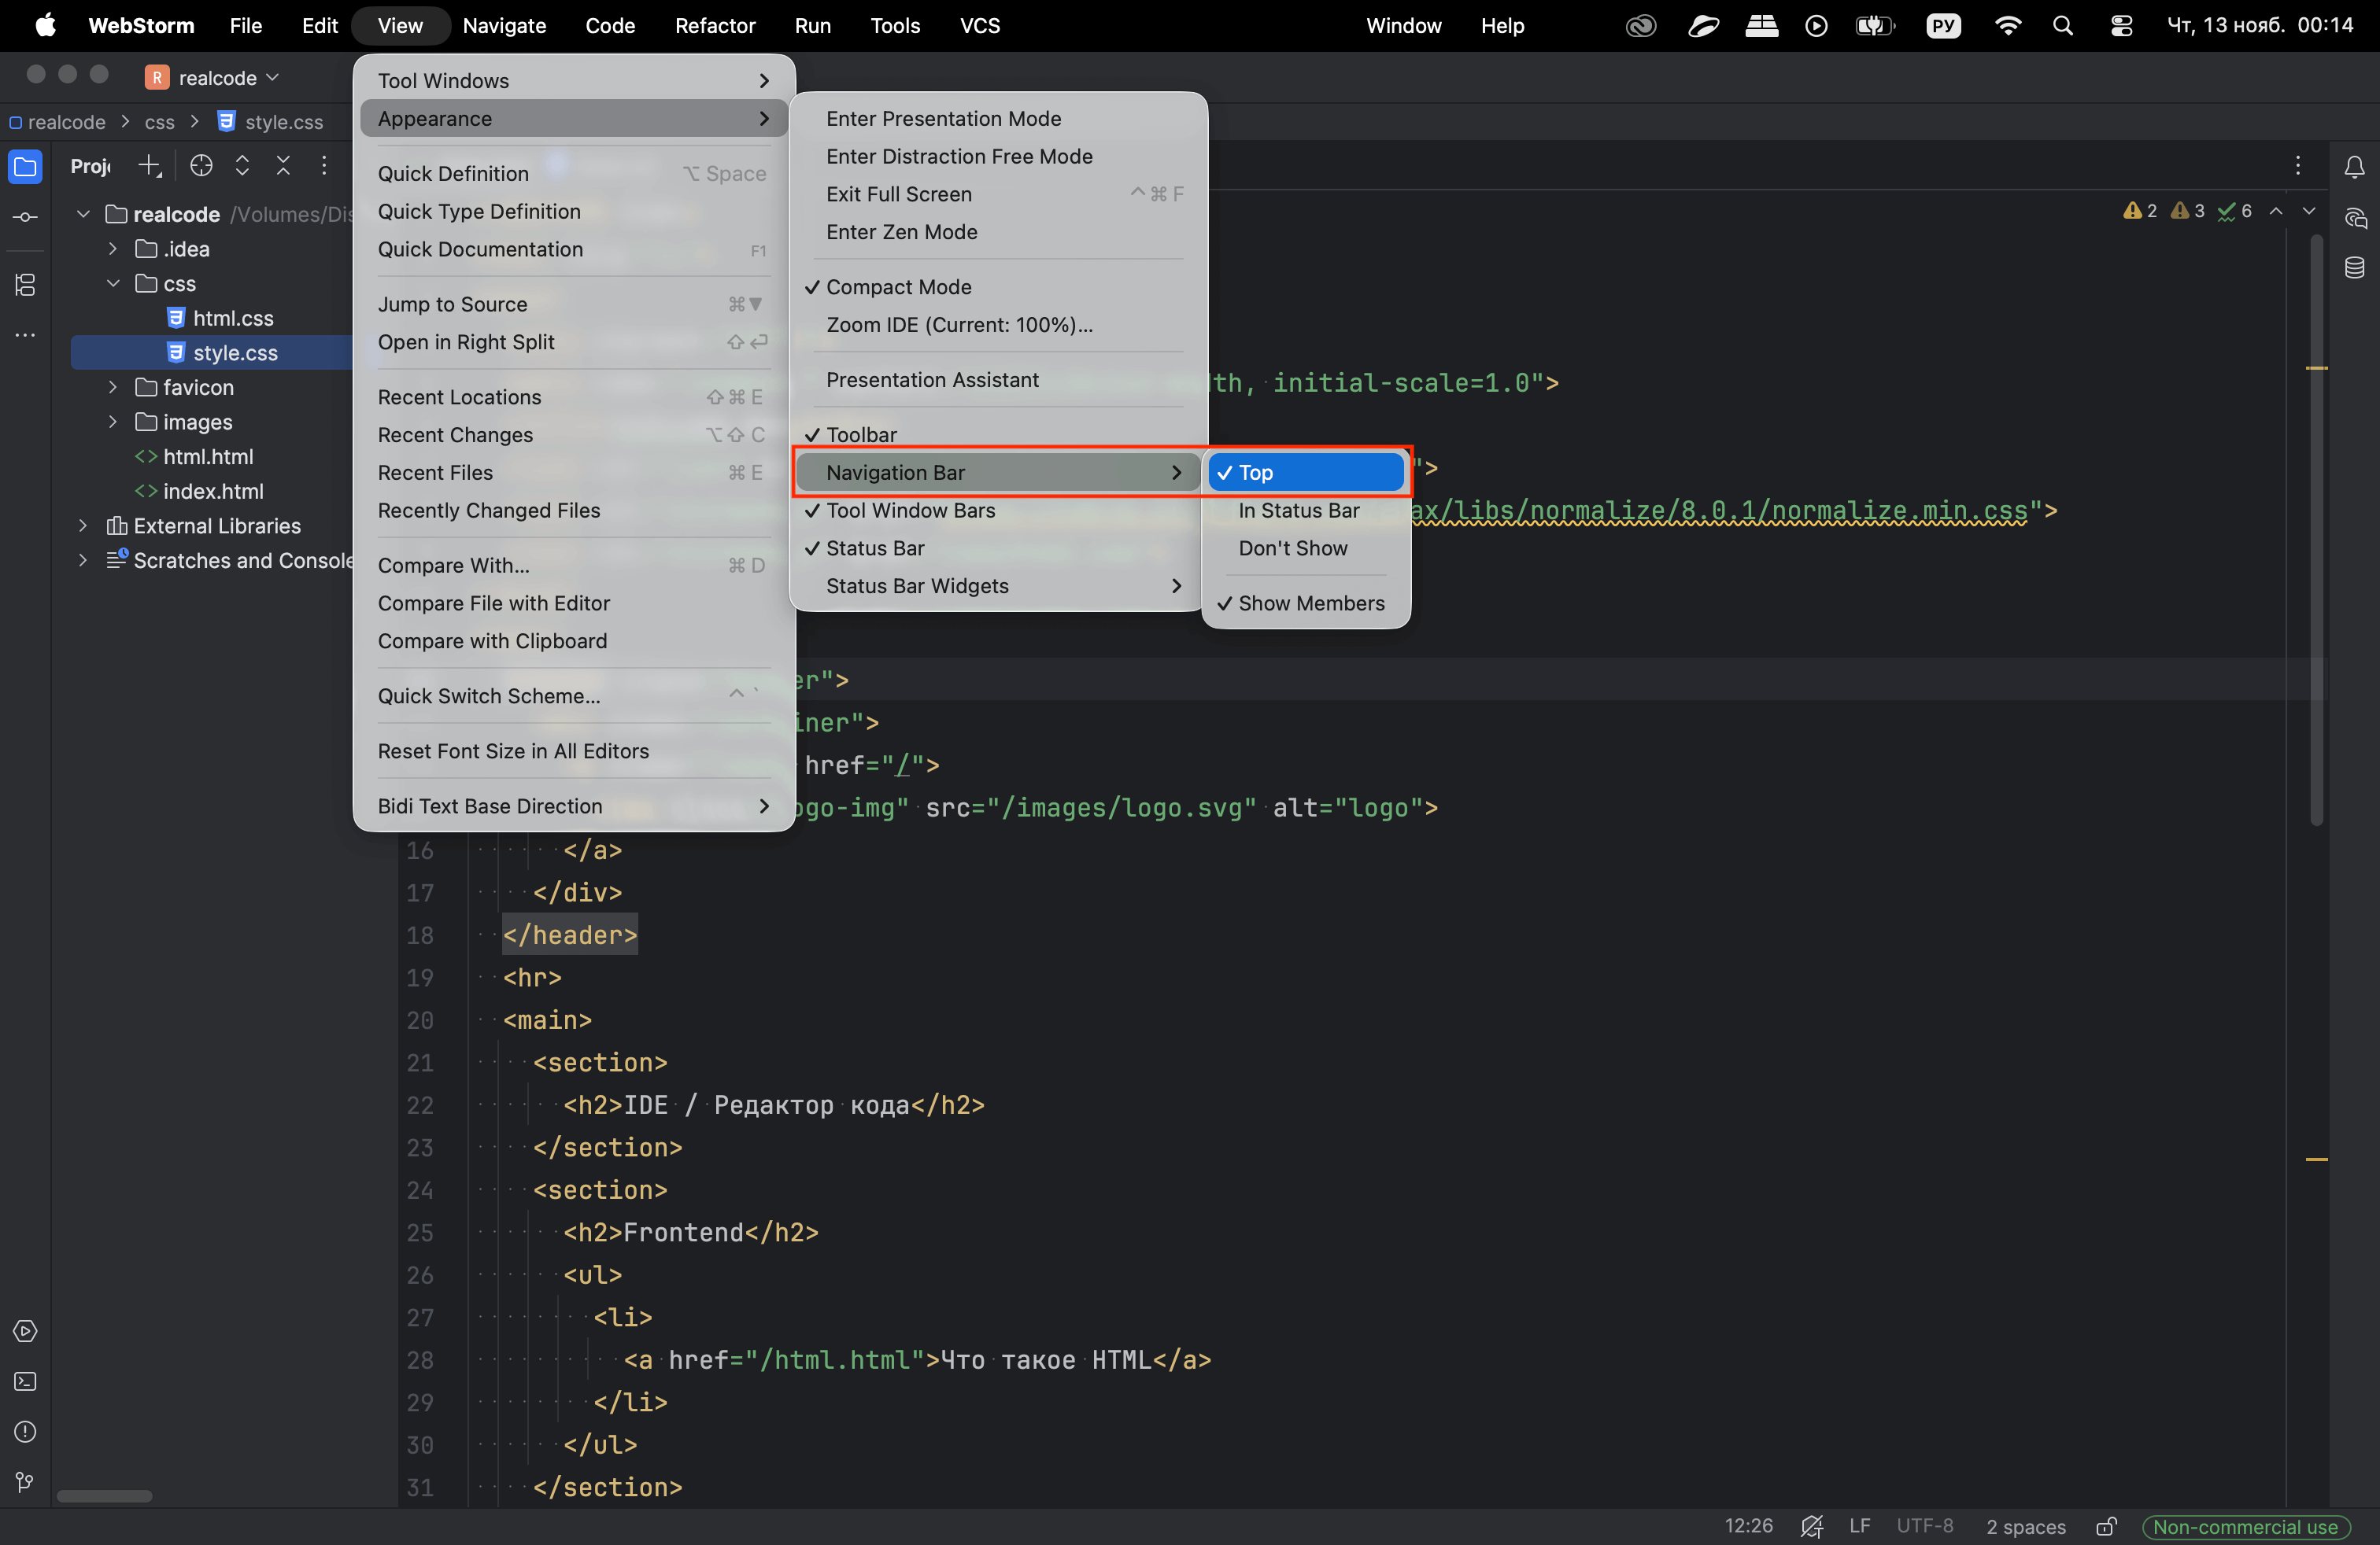Viewport: 2380px width, 1545px height.
Task: Open the Git tool window icon
Action: tap(25, 1481)
